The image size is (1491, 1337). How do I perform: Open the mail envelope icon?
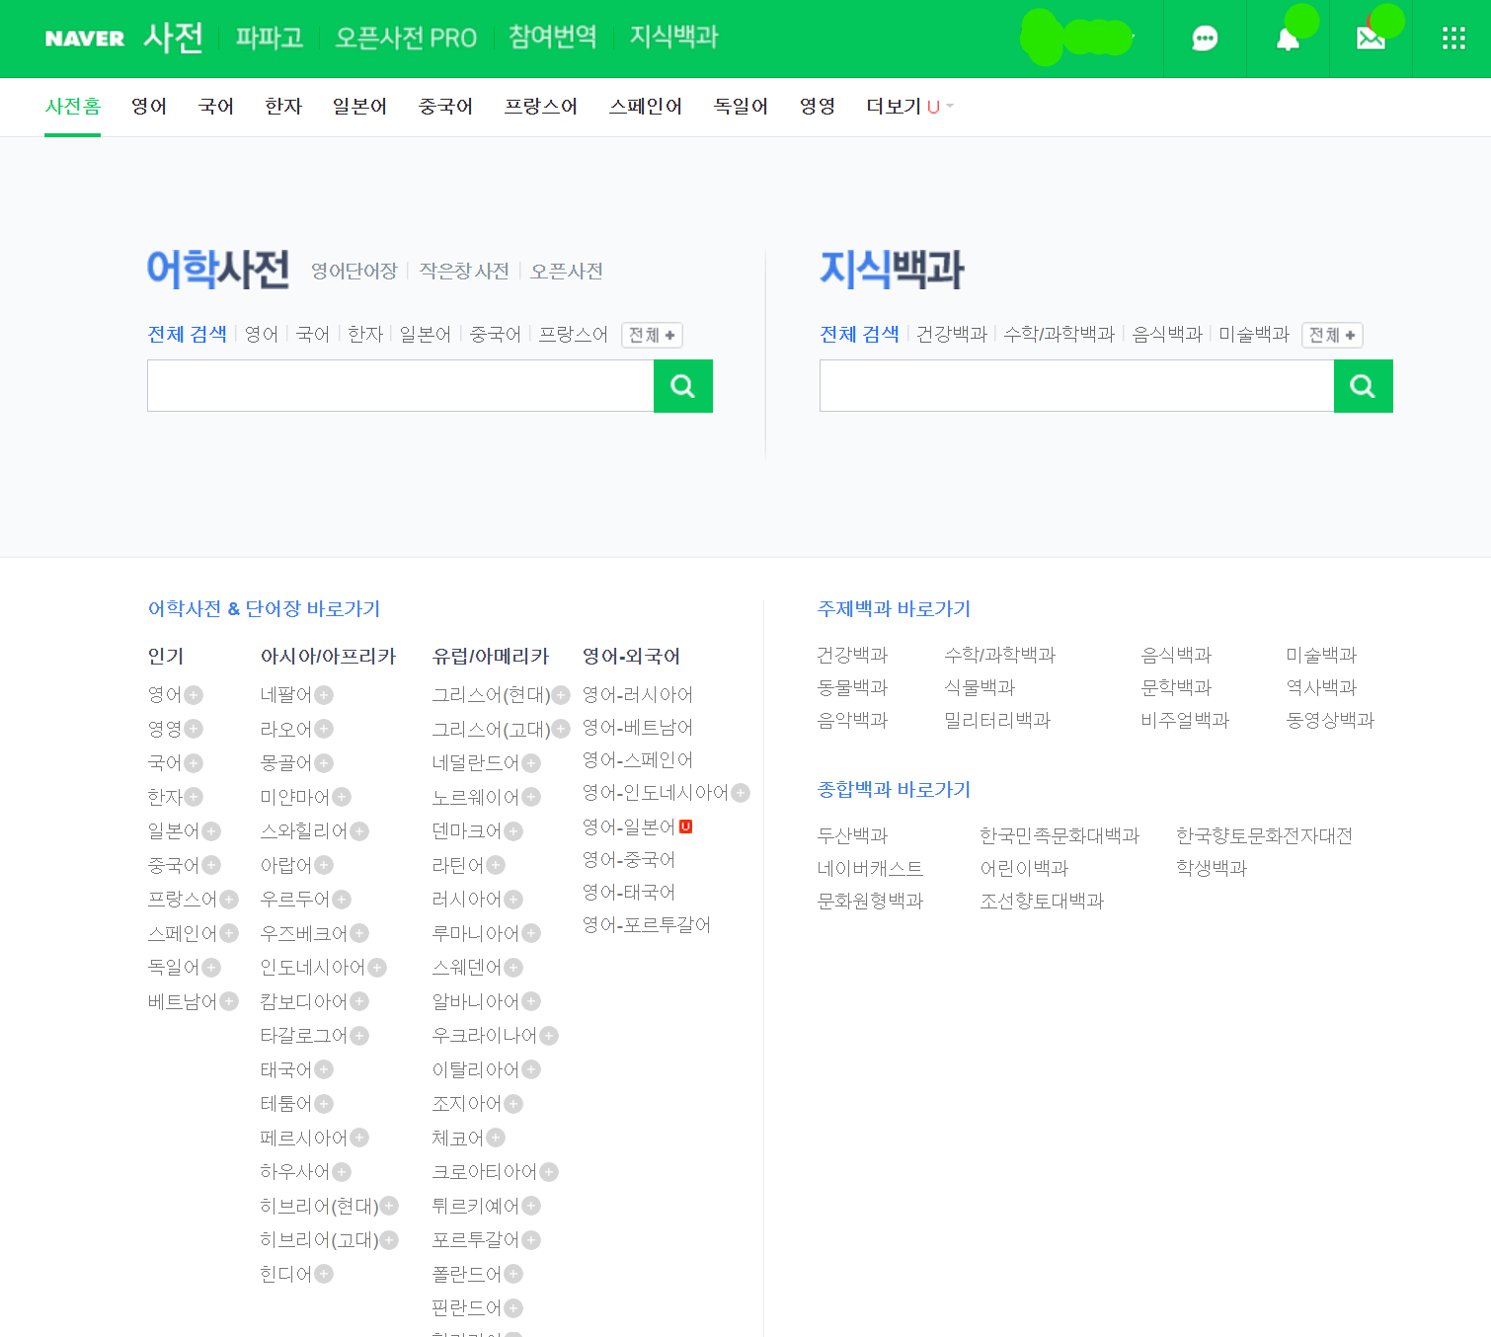point(1371,39)
